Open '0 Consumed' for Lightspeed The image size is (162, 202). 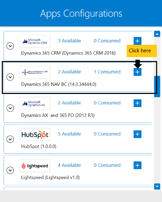[x=107, y=165]
